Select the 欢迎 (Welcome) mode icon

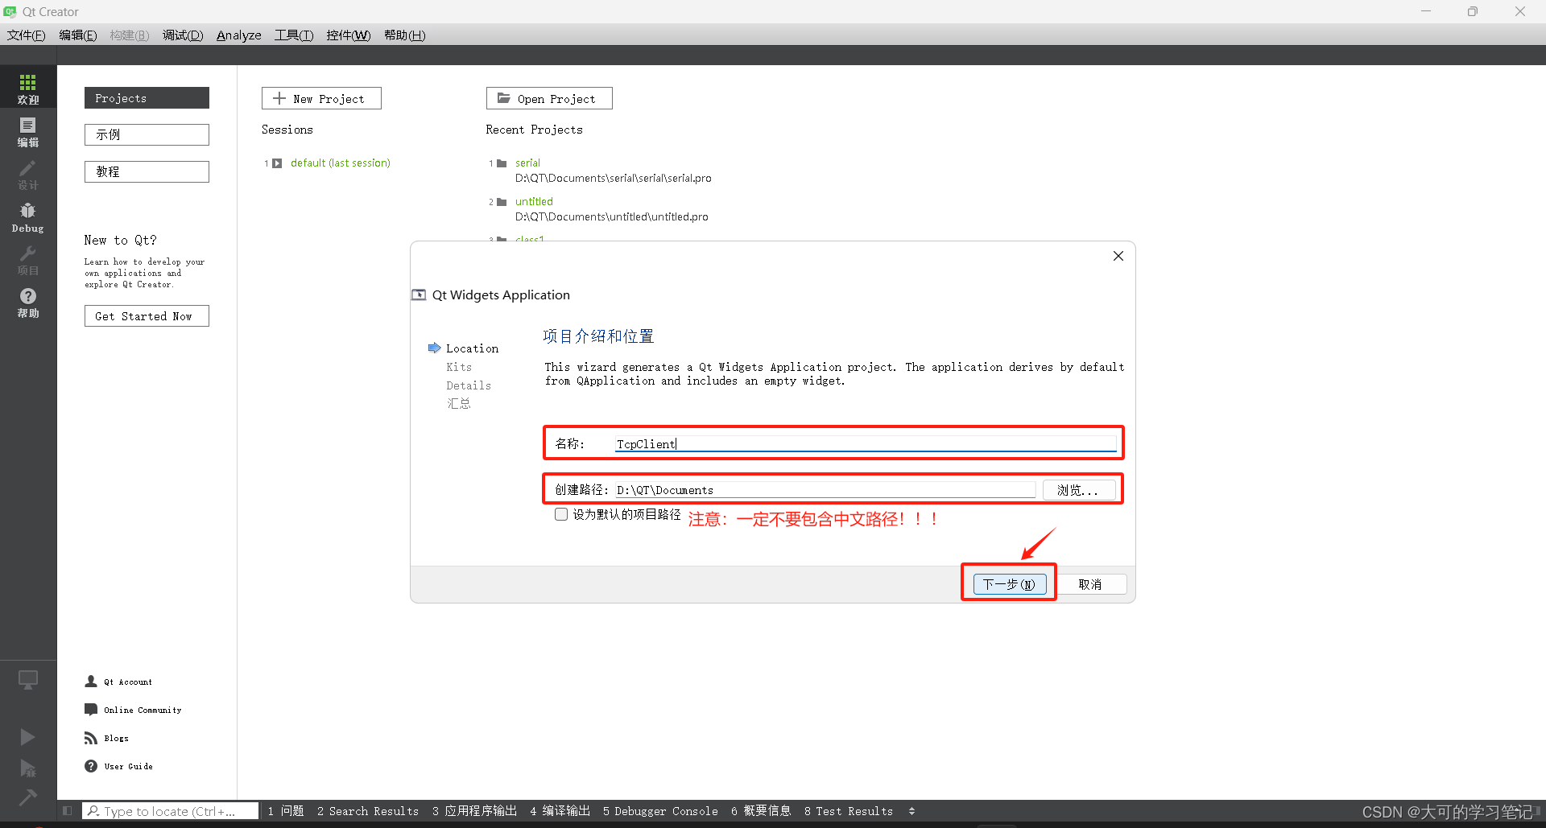point(27,86)
